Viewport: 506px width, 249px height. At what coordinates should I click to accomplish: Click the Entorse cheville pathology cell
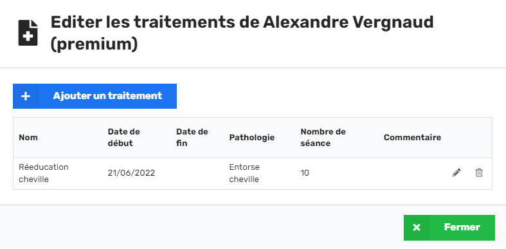click(244, 173)
